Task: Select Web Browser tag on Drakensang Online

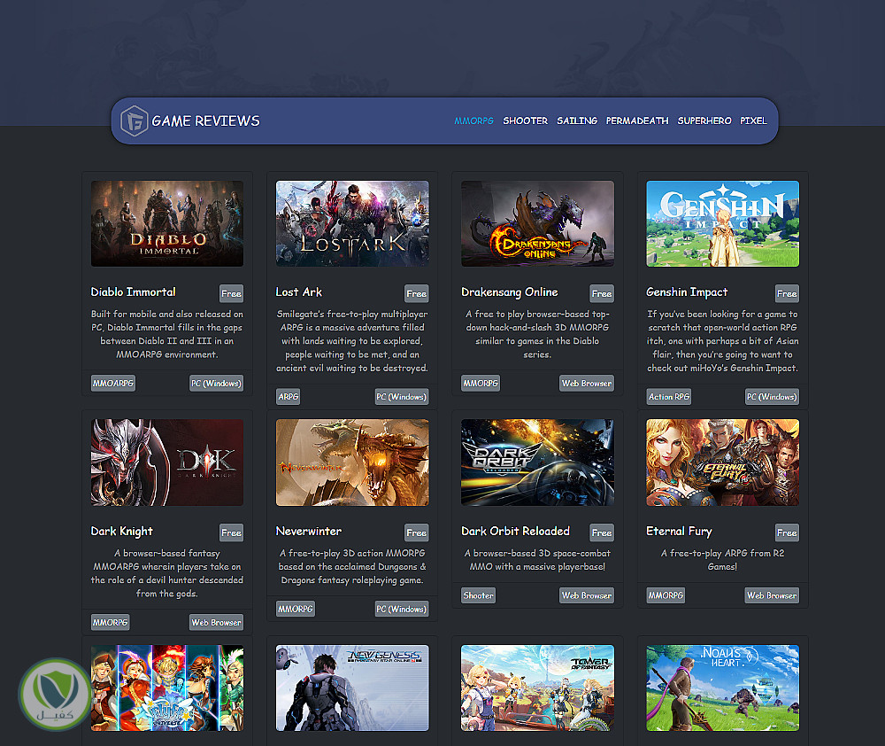Action: point(587,383)
